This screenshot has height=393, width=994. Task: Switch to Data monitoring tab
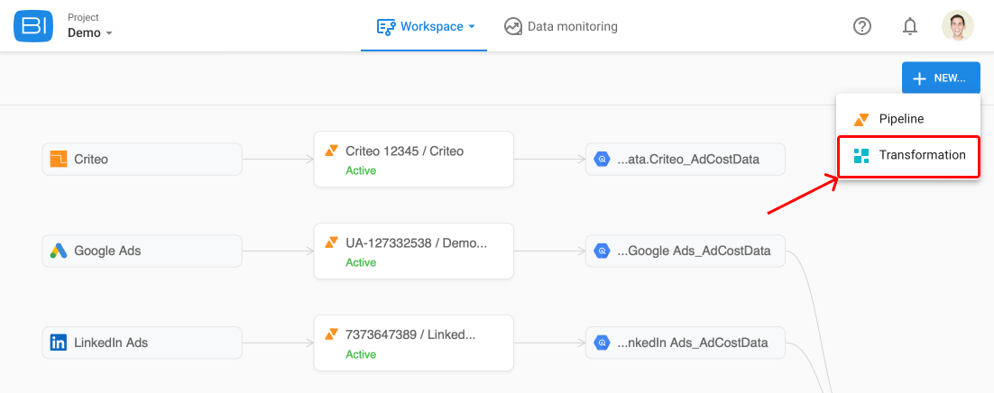click(561, 27)
